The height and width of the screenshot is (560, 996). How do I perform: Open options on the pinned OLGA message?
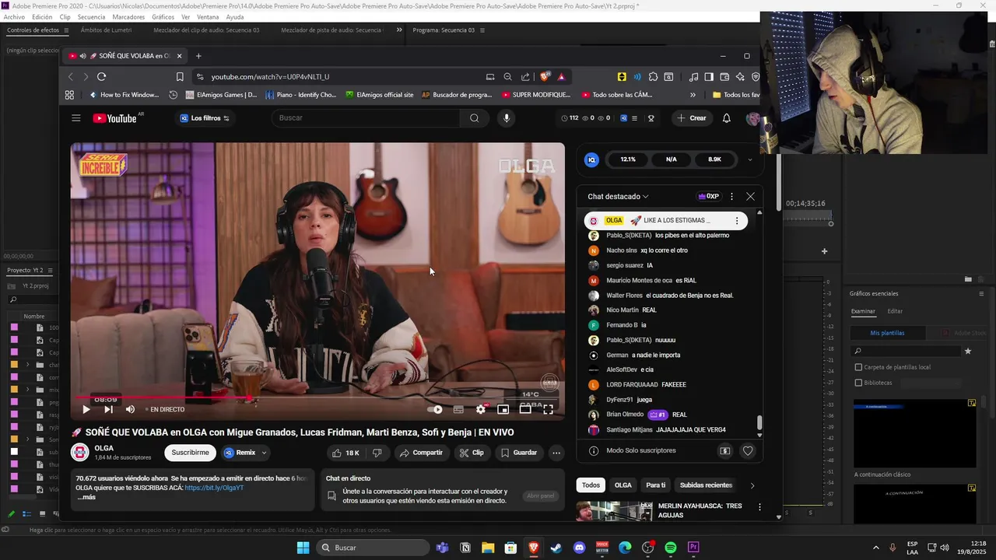(737, 221)
